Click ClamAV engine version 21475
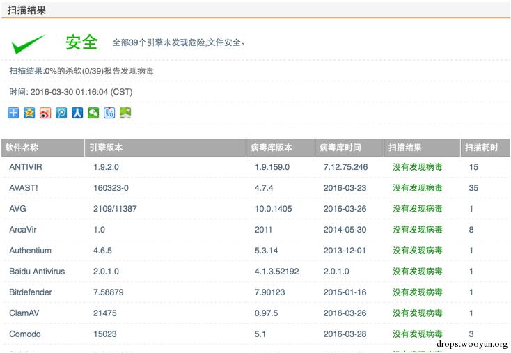This screenshot has height=353, width=511. click(x=105, y=313)
